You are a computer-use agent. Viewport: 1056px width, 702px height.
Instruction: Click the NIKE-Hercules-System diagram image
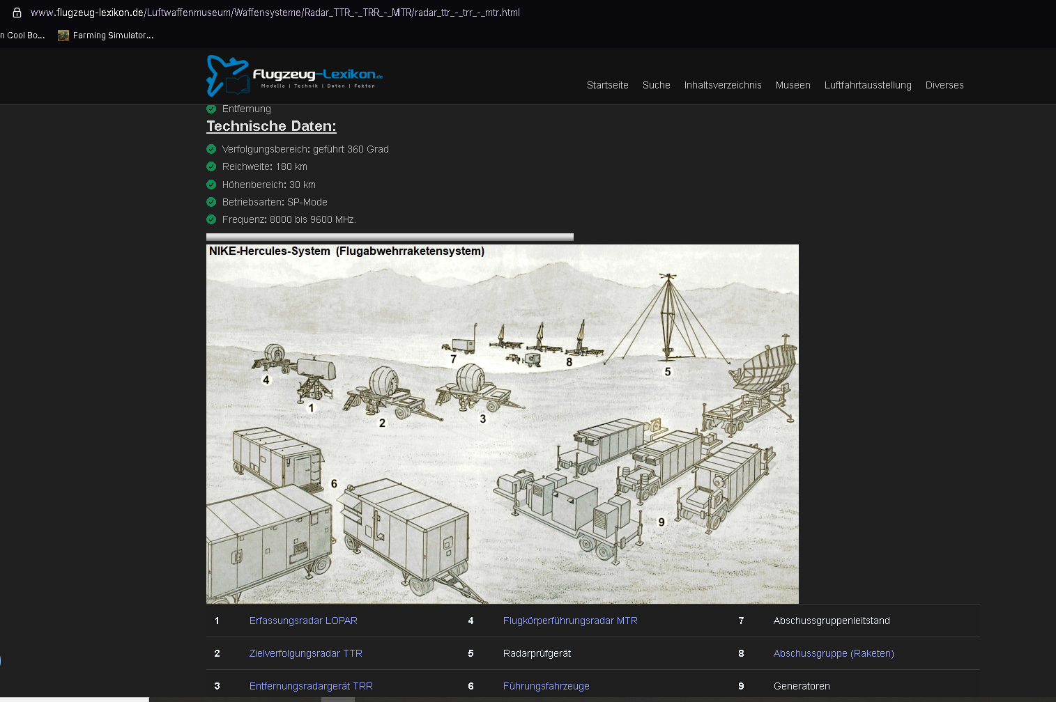click(503, 424)
